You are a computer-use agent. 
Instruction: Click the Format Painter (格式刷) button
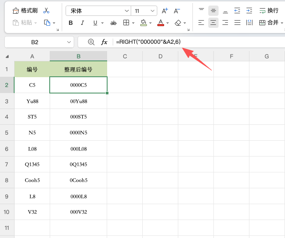25,11
